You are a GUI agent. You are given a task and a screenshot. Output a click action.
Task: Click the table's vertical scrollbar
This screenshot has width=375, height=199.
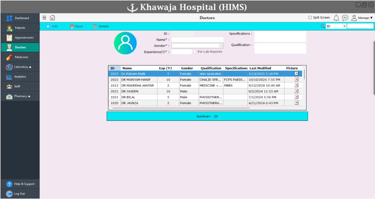coord(304,74)
